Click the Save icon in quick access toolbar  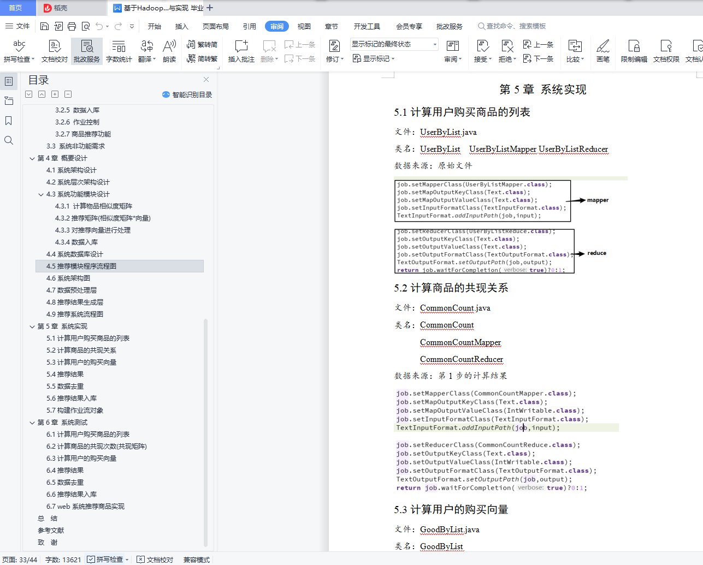(45, 26)
